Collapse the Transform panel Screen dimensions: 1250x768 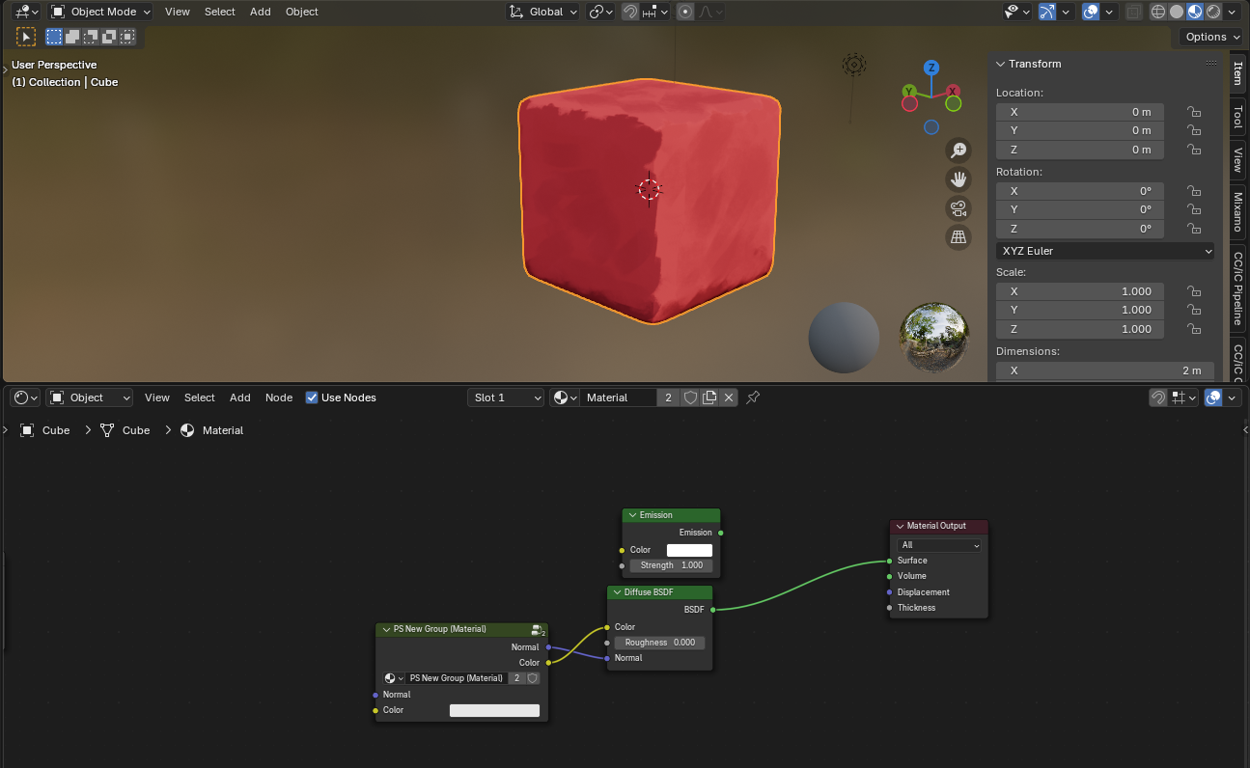coord(1001,64)
